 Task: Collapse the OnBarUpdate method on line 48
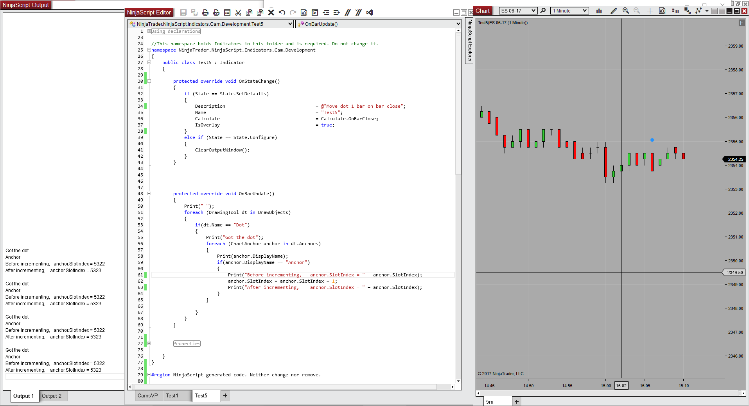(149, 194)
